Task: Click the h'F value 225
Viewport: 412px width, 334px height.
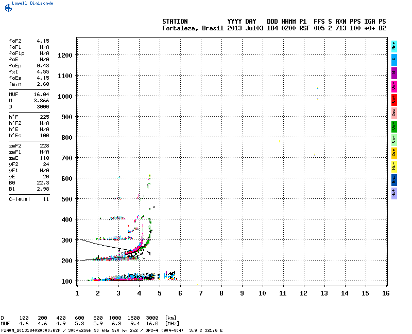Action: [44, 117]
